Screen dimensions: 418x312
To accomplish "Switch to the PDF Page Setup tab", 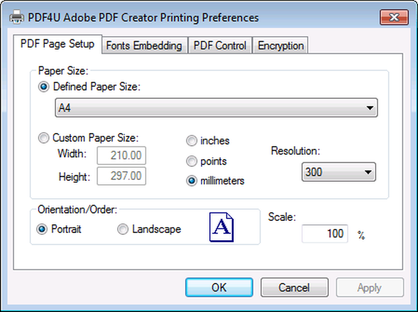I will tap(57, 44).
